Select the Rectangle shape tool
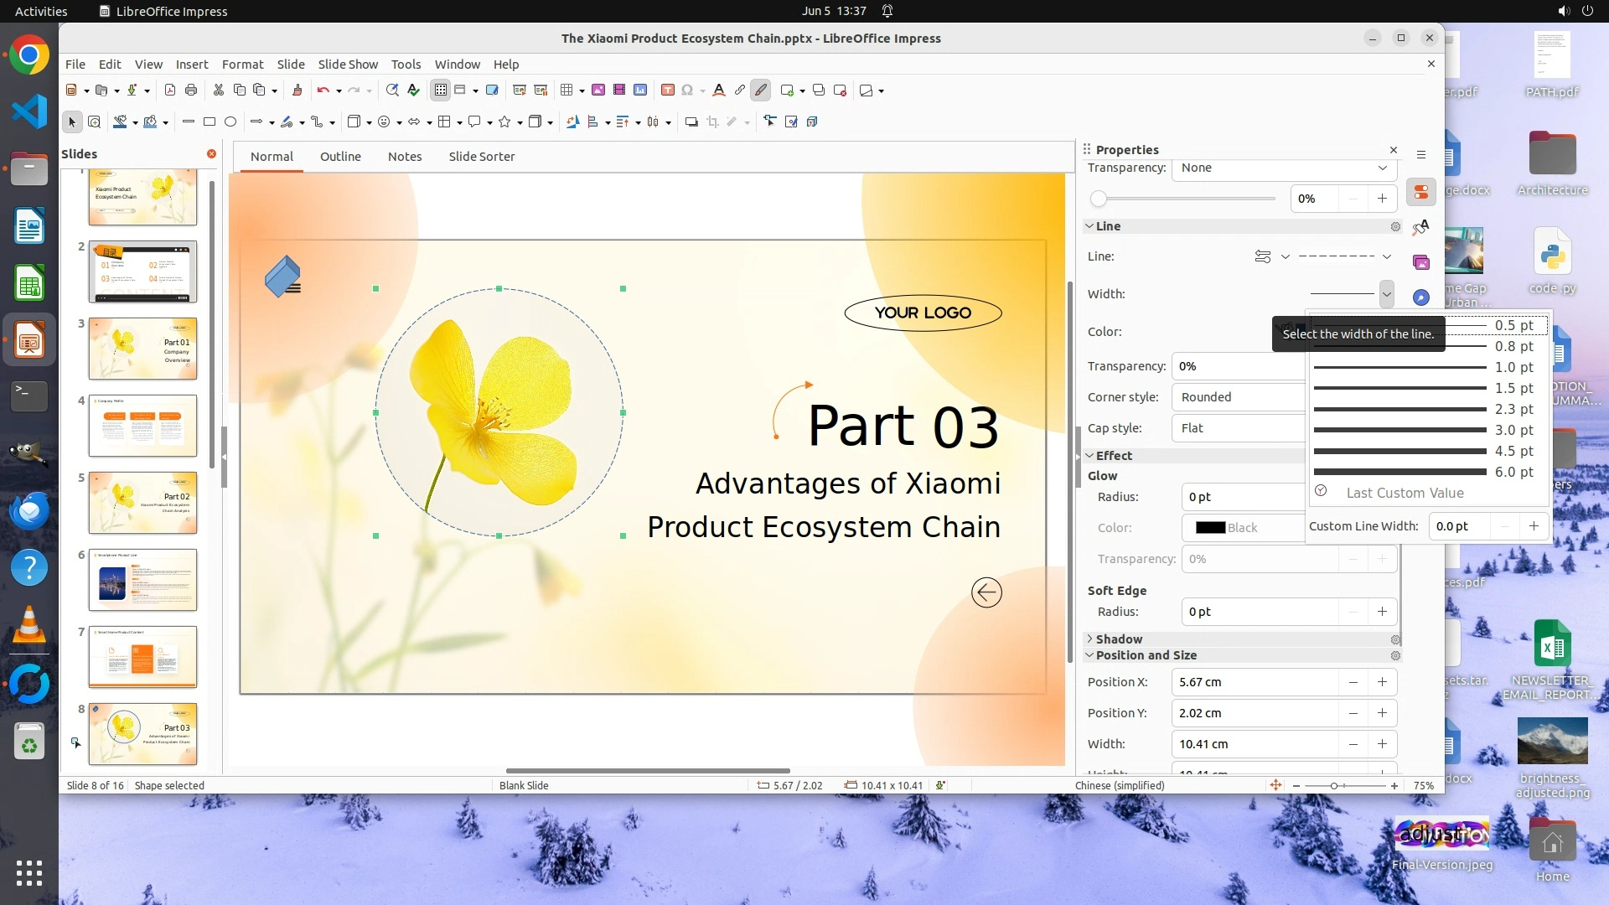The height and width of the screenshot is (905, 1609). [210, 122]
